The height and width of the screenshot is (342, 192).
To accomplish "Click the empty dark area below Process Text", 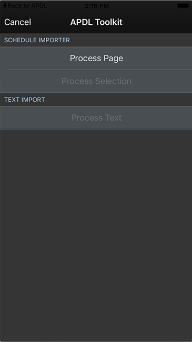I will pyautogui.click(x=96, y=235).
